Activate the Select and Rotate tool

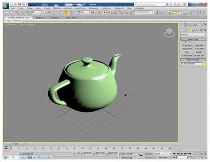[x=72, y=13]
